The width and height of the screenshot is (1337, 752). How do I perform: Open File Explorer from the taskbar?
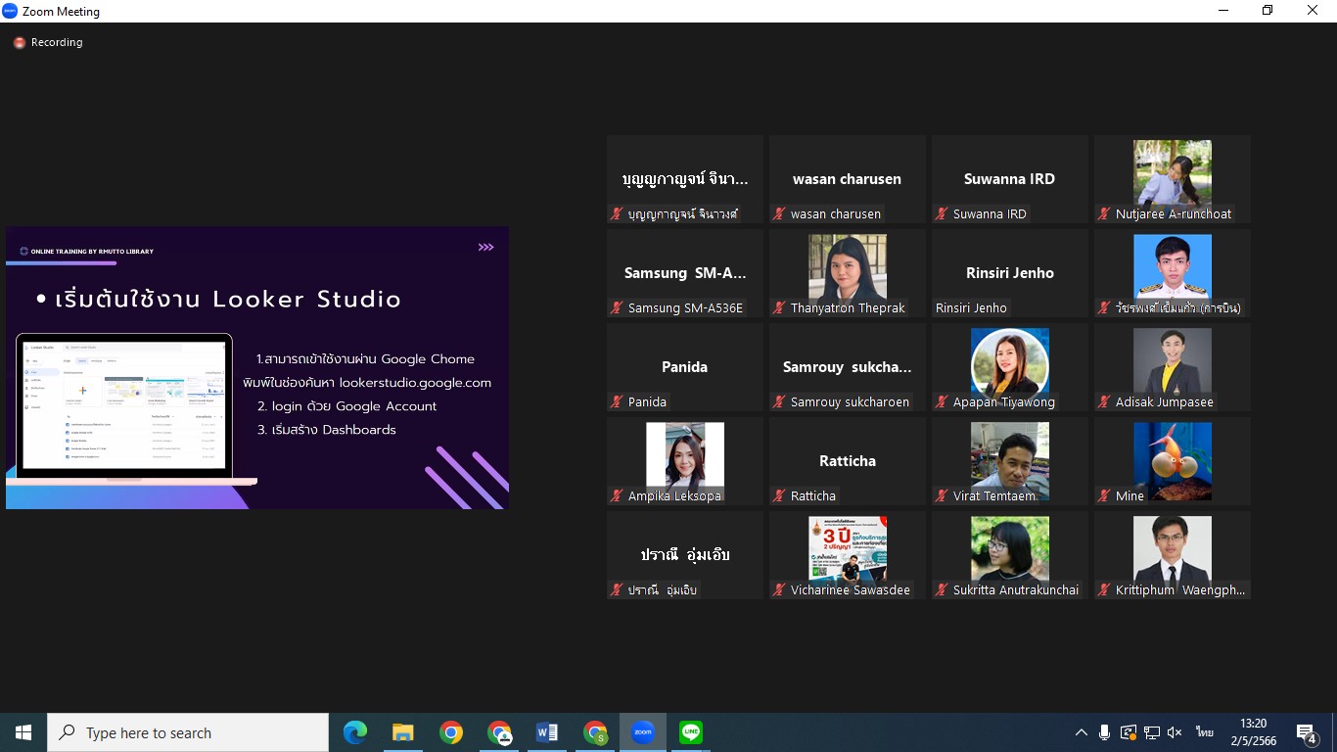click(402, 732)
